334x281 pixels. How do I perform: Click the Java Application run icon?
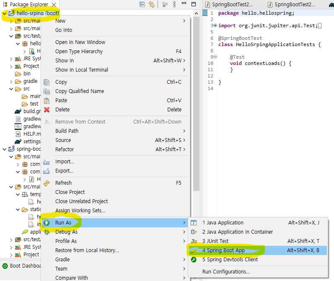pyautogui.click(x=194, y=223)
